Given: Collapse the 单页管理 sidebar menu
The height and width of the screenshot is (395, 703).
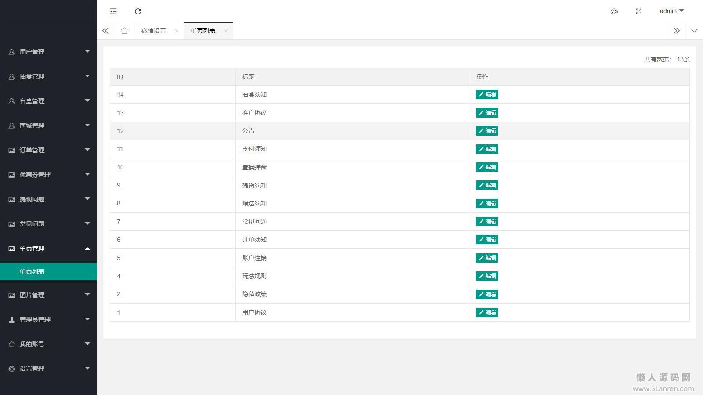Looking at the screenshot, I should (x=48, y=248).
